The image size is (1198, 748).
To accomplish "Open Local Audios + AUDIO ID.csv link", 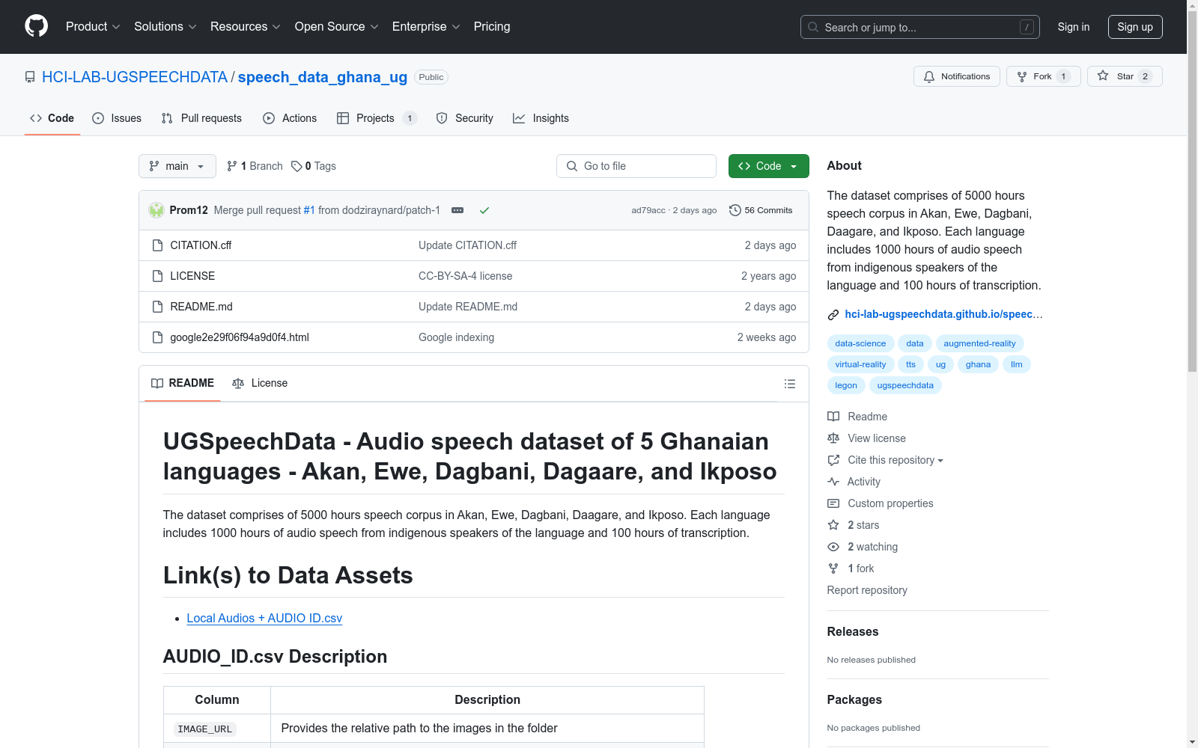I will [264, 618].
